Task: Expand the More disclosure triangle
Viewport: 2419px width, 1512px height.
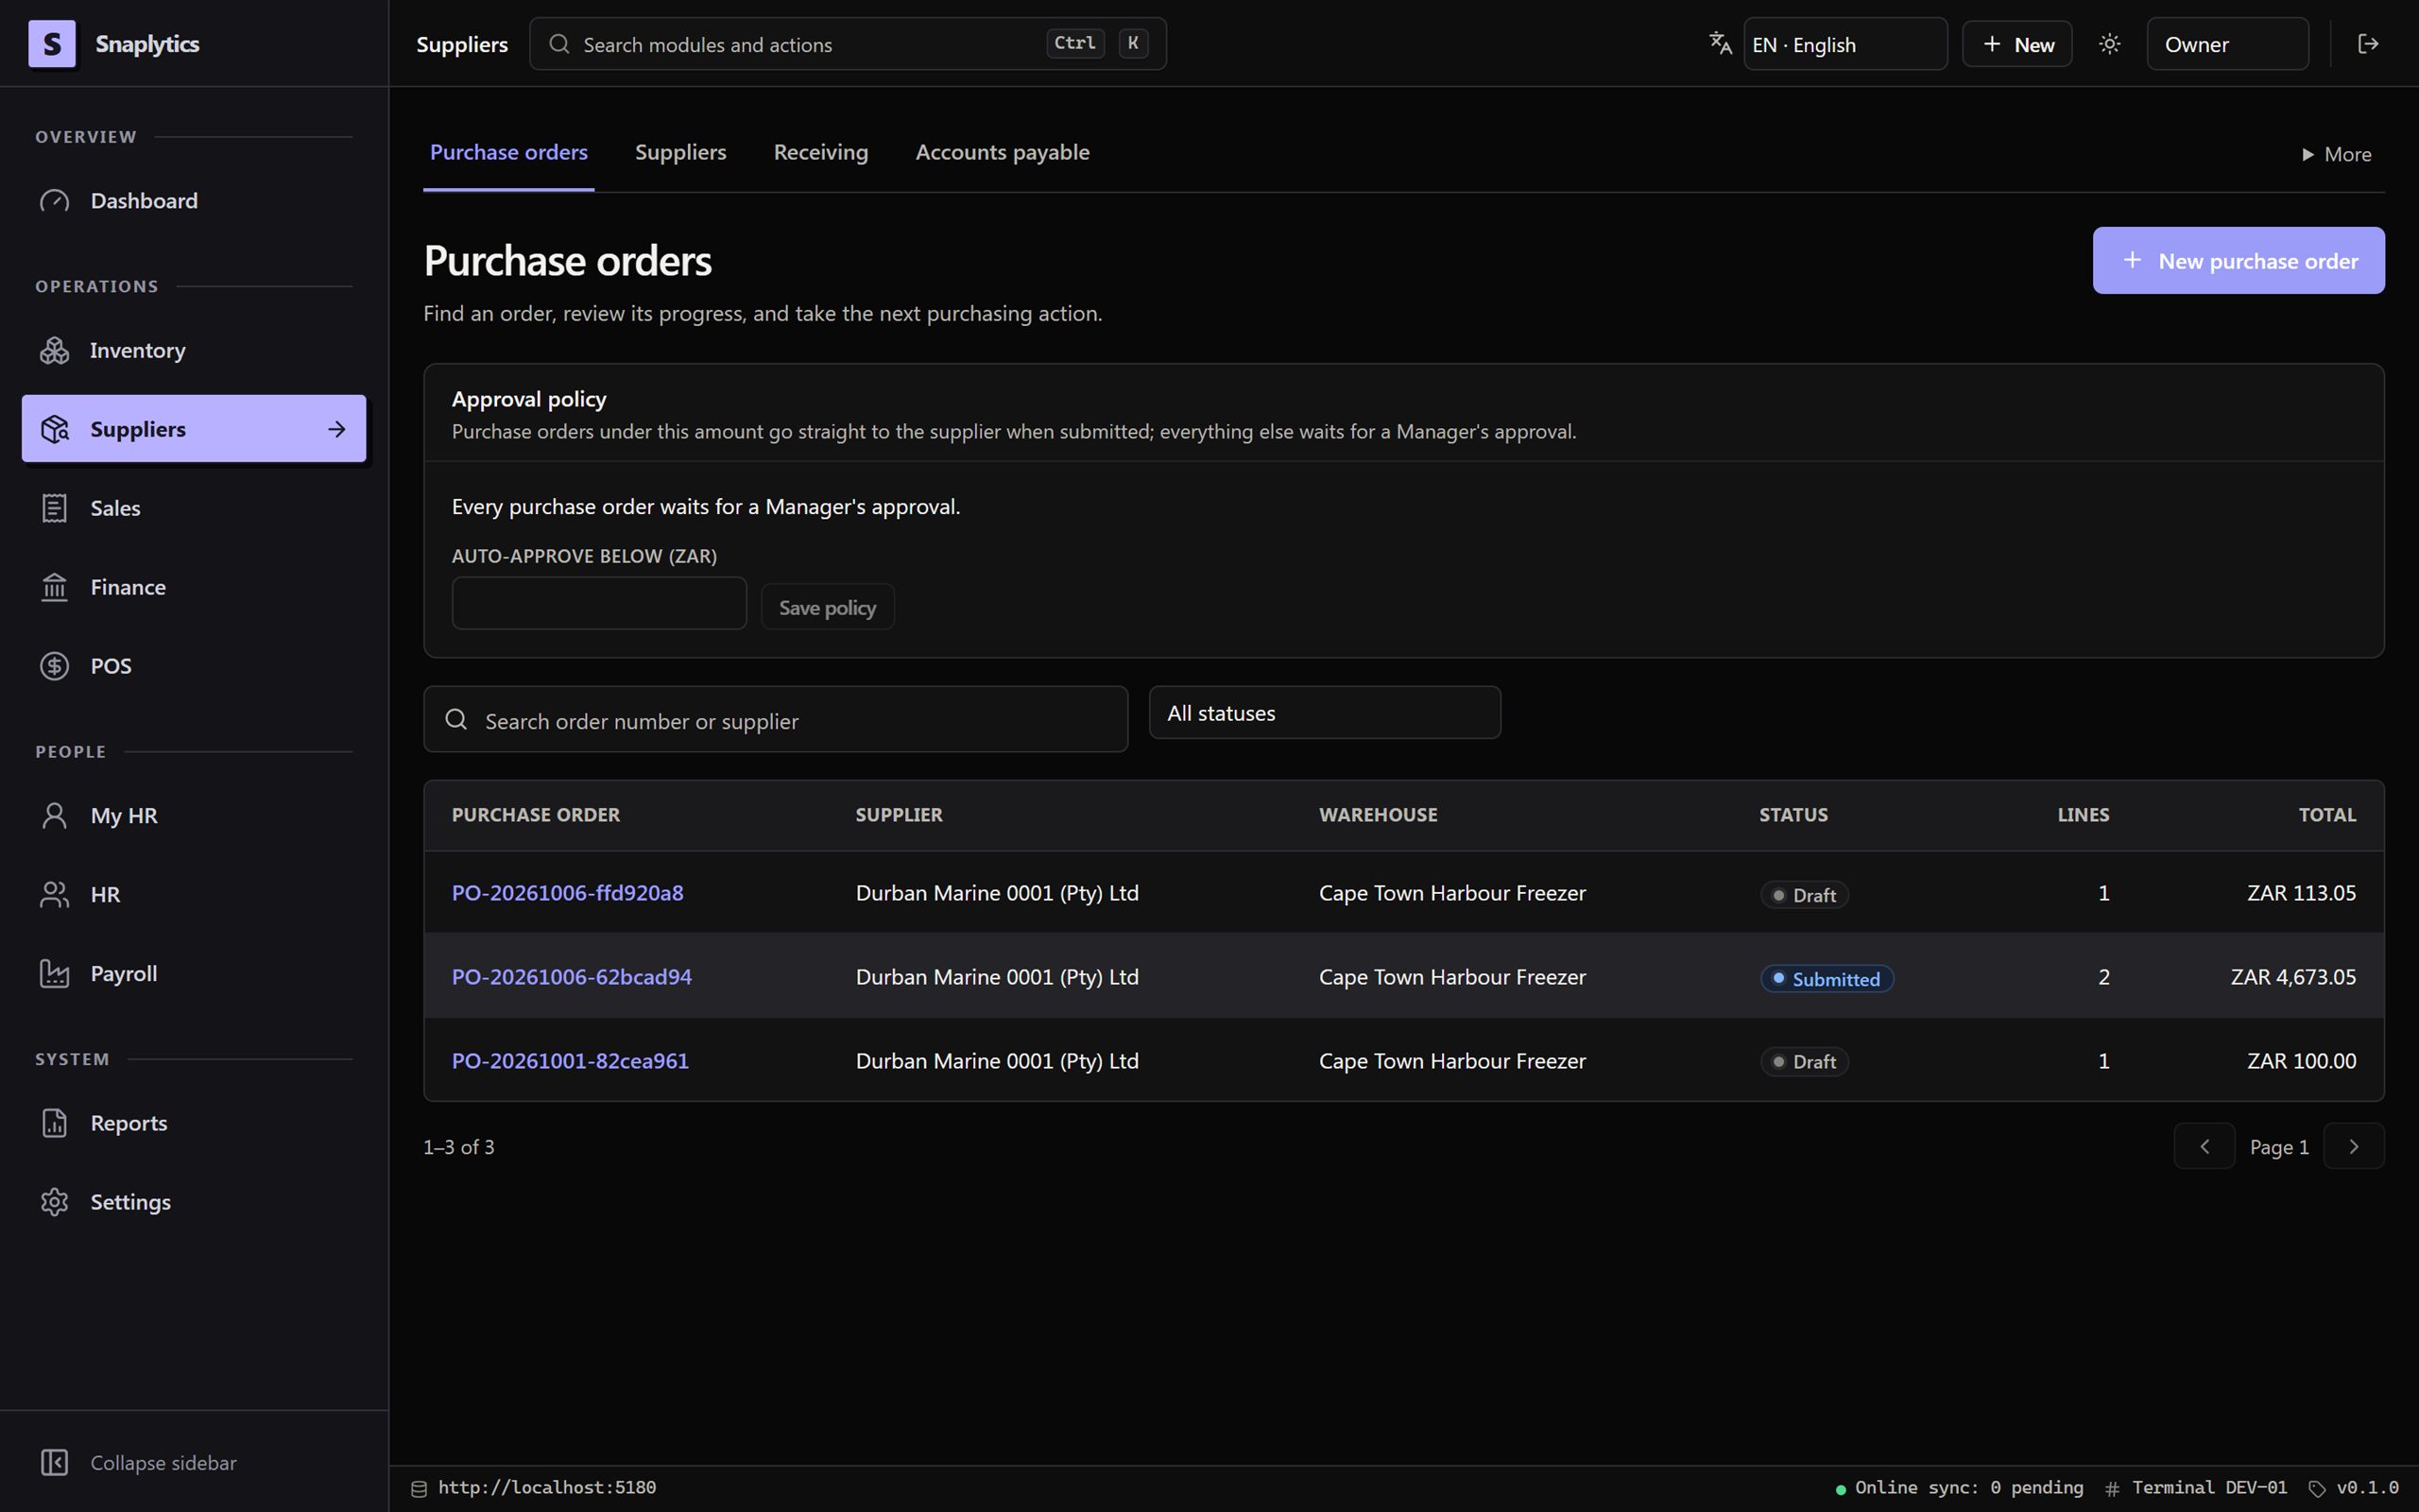Action: pos(2308,155)
